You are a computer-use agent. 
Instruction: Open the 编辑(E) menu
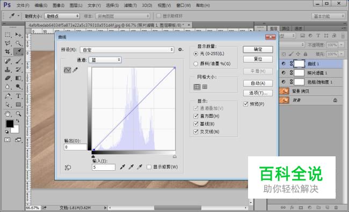[41, 5]
